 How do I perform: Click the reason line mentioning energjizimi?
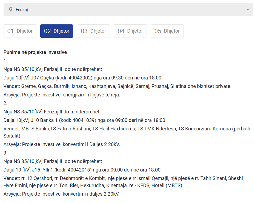click(62, 95)
